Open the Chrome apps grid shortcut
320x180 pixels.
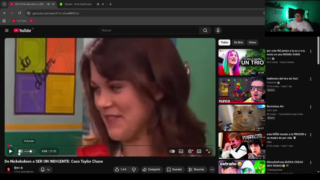[x=4, y=21]
